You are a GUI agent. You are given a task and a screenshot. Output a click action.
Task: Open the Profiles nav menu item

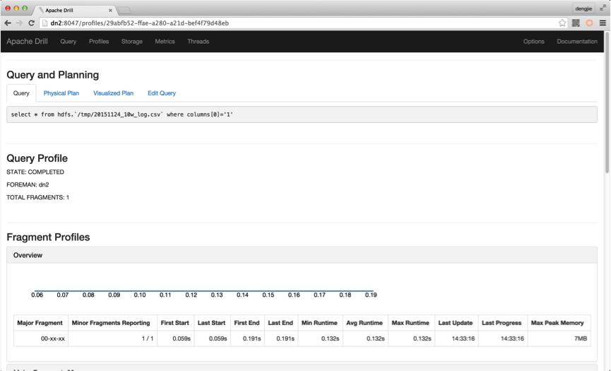(x=99, y=41)
